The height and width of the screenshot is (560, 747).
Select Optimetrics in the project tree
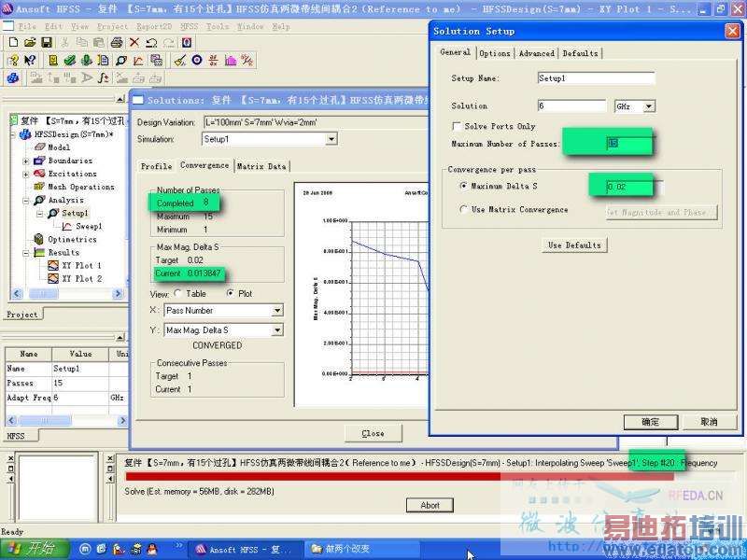click(72, 239)
